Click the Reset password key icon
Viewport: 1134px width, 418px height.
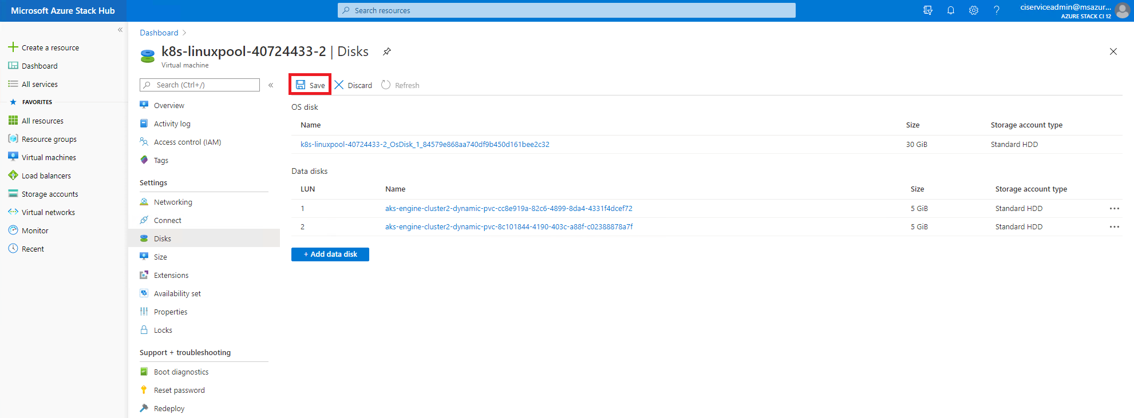pyautogui.click(x=144, y=389)
